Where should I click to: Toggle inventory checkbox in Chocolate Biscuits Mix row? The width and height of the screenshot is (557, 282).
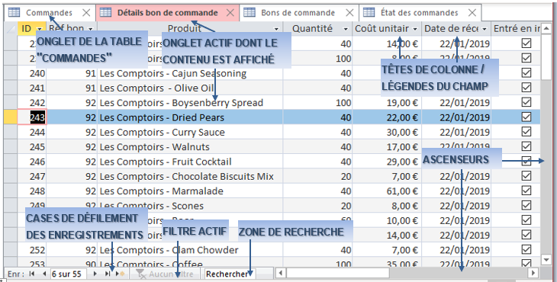point(526,176)
